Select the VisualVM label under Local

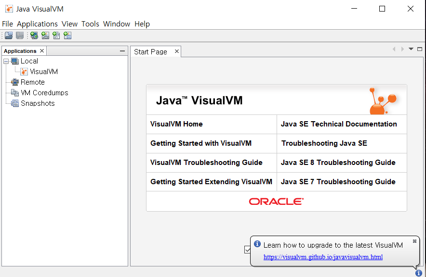tap(44, 72)
